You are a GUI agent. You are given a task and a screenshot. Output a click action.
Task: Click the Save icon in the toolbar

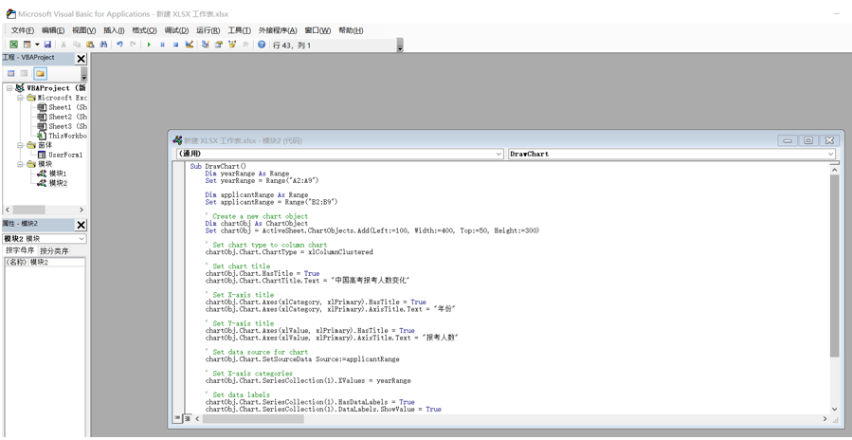click(x=47, y=45)
